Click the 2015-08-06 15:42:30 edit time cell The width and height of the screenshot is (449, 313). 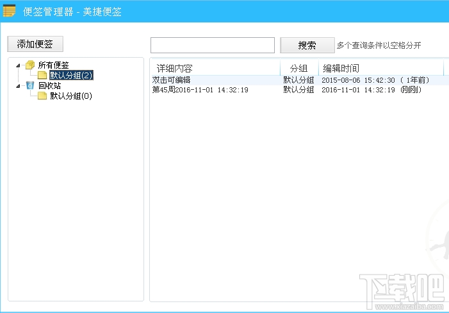[375, 80]
